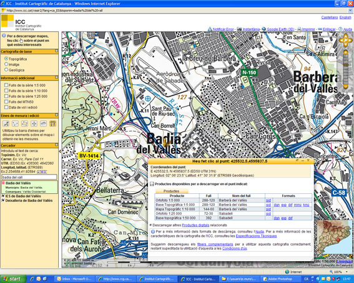Zoom out with the minus button

click(x=345, y=86)
